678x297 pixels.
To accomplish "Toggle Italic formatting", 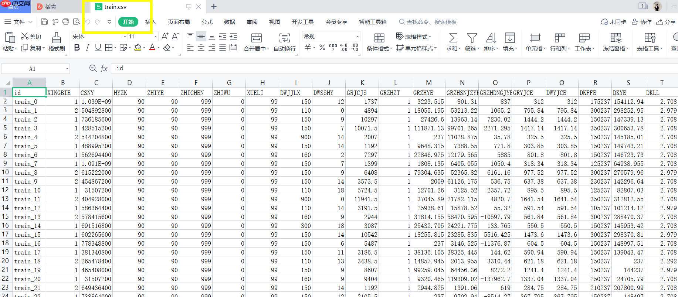I will pyautogui.click(x=87, y=48).
